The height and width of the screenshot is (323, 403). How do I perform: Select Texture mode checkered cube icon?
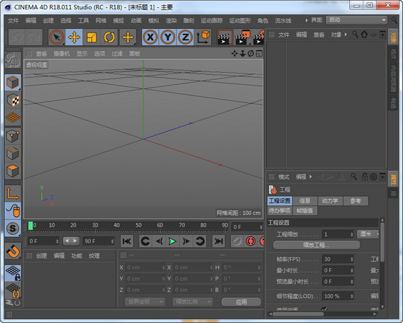[13, 100]
